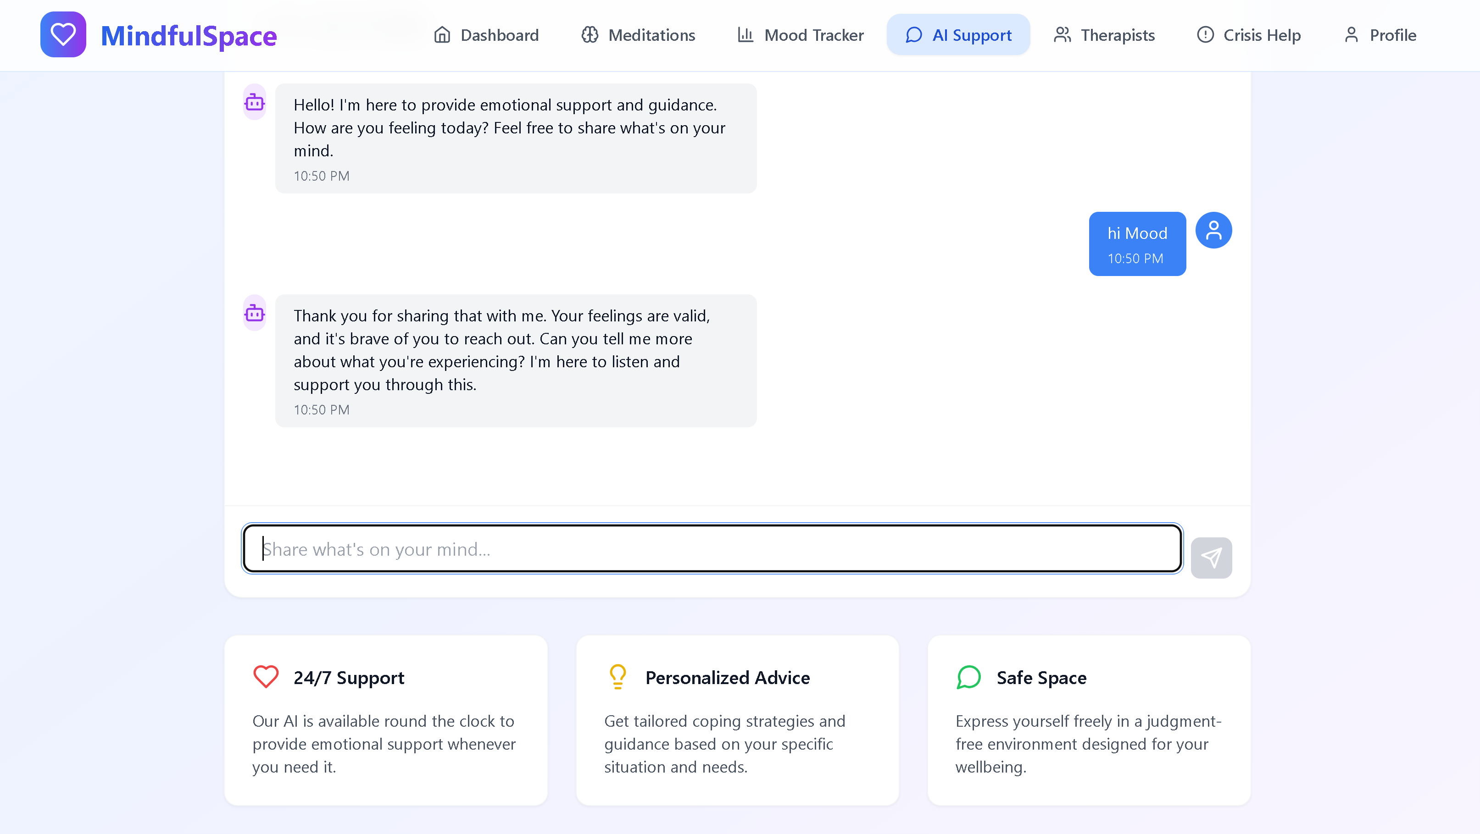Viewport: 1480px width, 834px height.
Task: Open the Profile page
Action: tap(1380, 35)
